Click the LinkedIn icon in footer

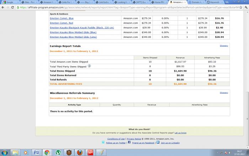pyautogui.click(x=158, y=142)
